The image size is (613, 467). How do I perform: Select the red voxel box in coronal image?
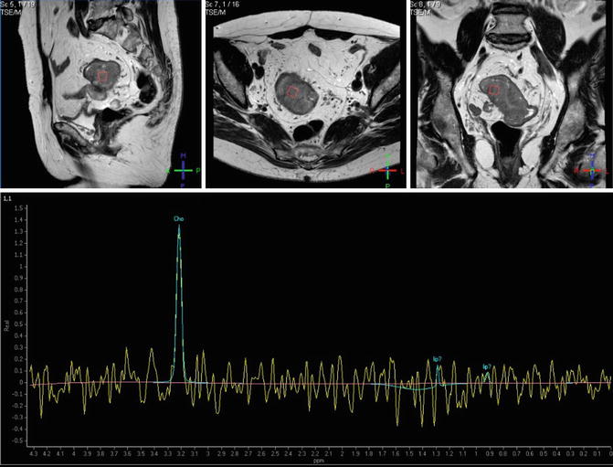[x=493, y=90]
